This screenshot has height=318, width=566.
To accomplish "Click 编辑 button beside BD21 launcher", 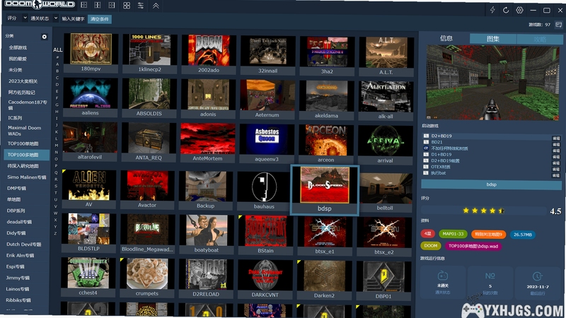I will click(x=556, y=144).
